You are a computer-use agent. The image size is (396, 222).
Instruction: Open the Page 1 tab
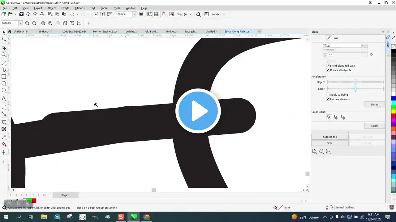click(x=65, y=195)
